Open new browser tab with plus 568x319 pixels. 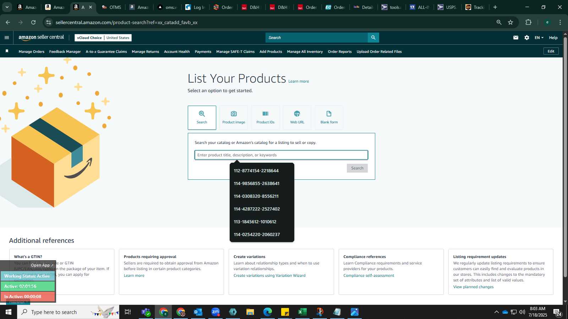(495, 7)
